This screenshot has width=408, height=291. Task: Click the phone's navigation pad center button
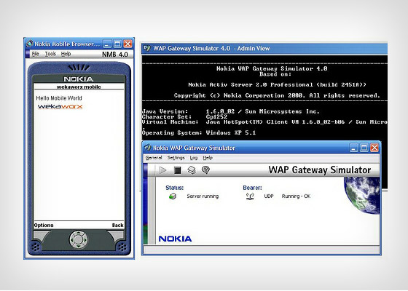(x=78, y=239)
